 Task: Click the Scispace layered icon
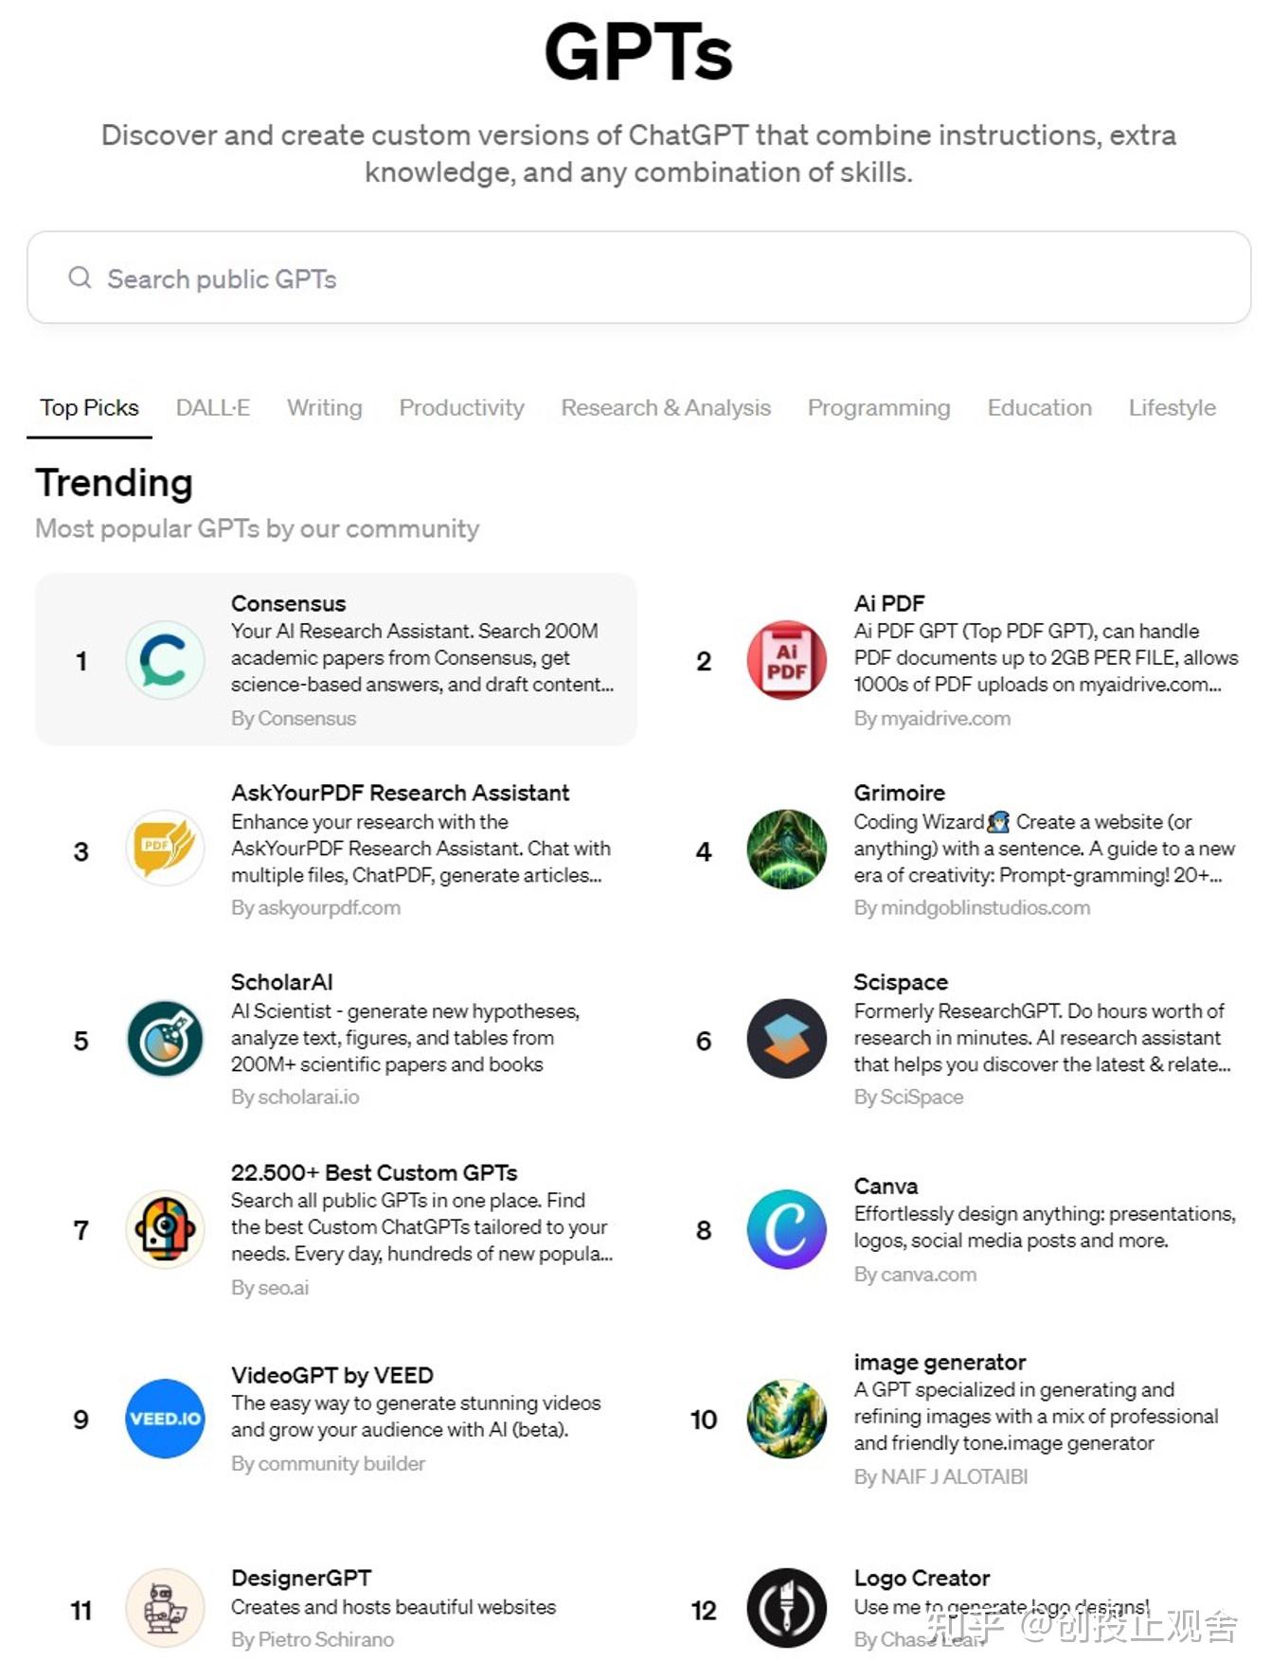pos(786,1039)
